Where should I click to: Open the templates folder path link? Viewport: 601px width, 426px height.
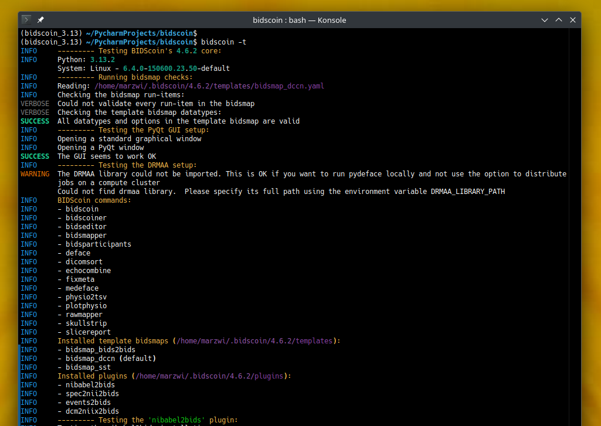(254, 340)
